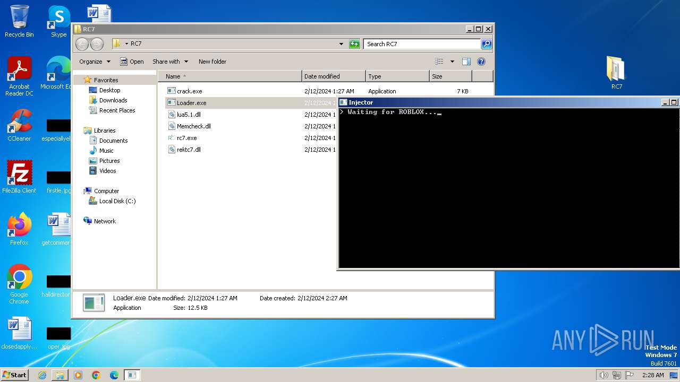Open the Start menu
The height and width of the screenshot is (382, 680).
pyautogui.click(x=15, y=375)
